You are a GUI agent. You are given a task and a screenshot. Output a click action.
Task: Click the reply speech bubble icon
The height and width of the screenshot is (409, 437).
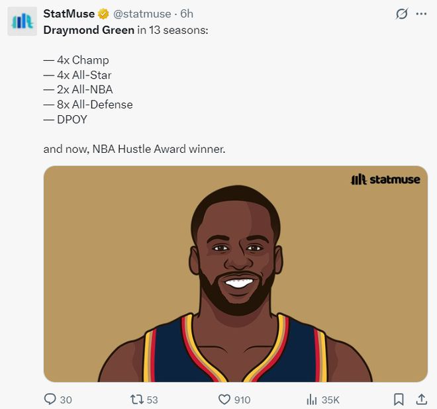[x=50, y=399]
